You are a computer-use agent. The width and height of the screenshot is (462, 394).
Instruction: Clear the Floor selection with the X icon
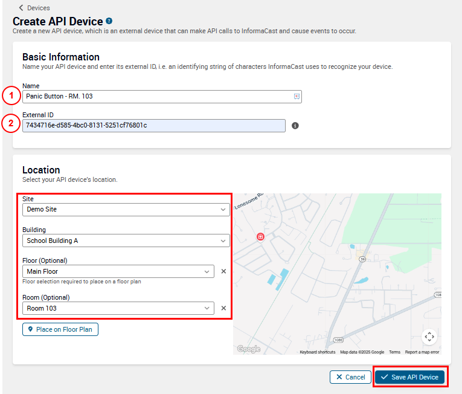pos(223,272)
